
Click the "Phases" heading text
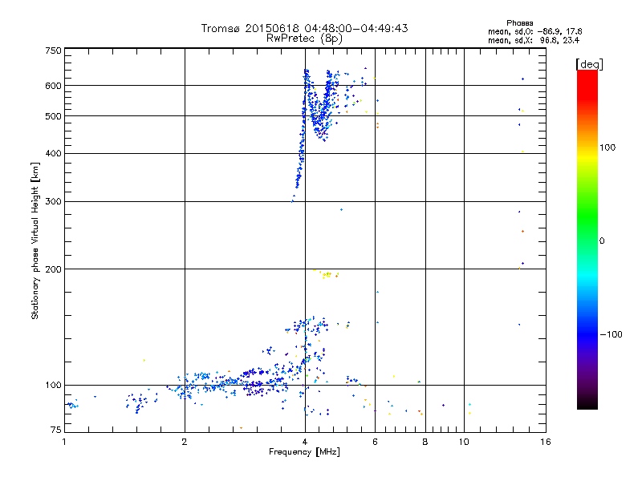coord(519,23)
